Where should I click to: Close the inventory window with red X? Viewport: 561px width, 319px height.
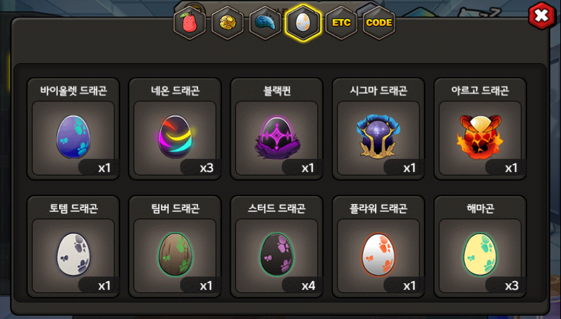(x=542, y=15)
